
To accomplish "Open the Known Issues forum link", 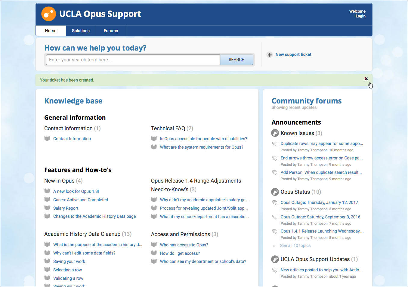I will [x=297, y=133].
